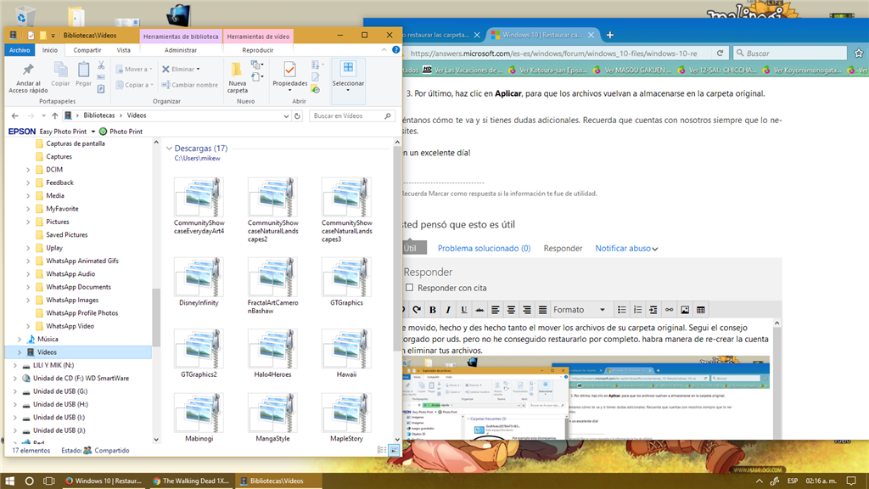Insert image in reply editor

click(685, 310)
